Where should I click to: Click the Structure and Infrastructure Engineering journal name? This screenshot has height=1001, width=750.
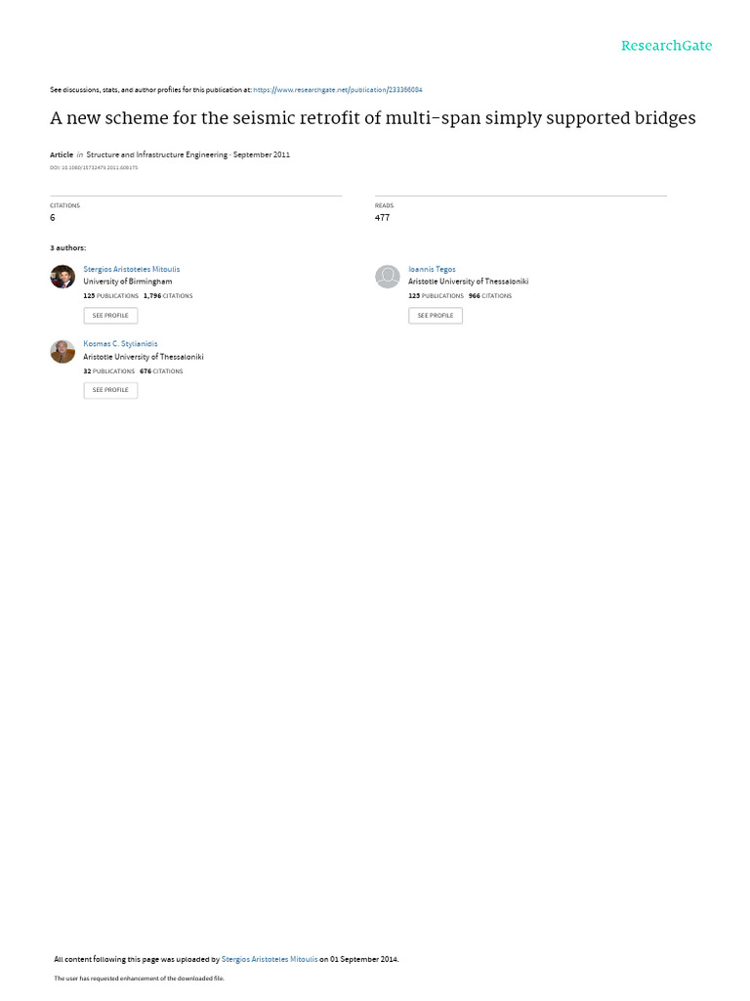coord(157,155)
